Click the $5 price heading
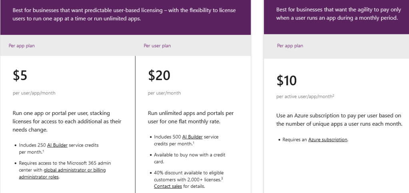Viewport: 409px width, 193px height. coord(20,75)
